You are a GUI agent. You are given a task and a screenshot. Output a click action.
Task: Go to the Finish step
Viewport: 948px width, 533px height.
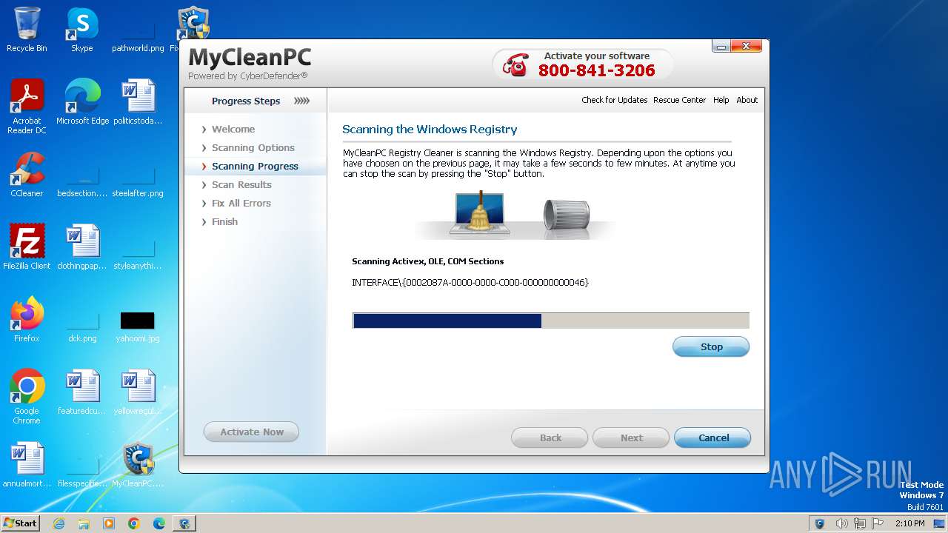(x=224, y=221)
